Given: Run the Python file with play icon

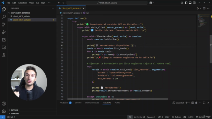Looking at the screenshot, I should pyautogui.click(x=198, y=8).
